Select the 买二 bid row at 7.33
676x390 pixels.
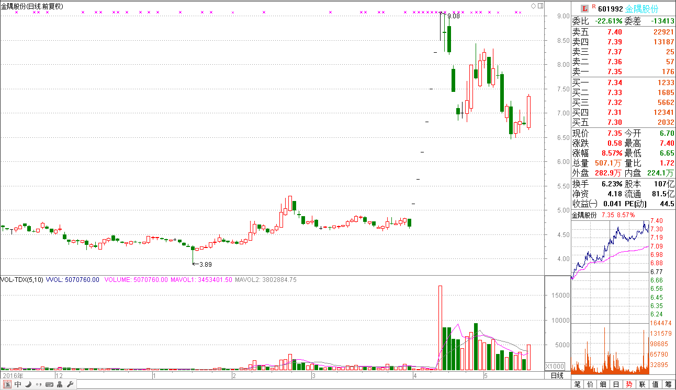(x=623, y=92)
